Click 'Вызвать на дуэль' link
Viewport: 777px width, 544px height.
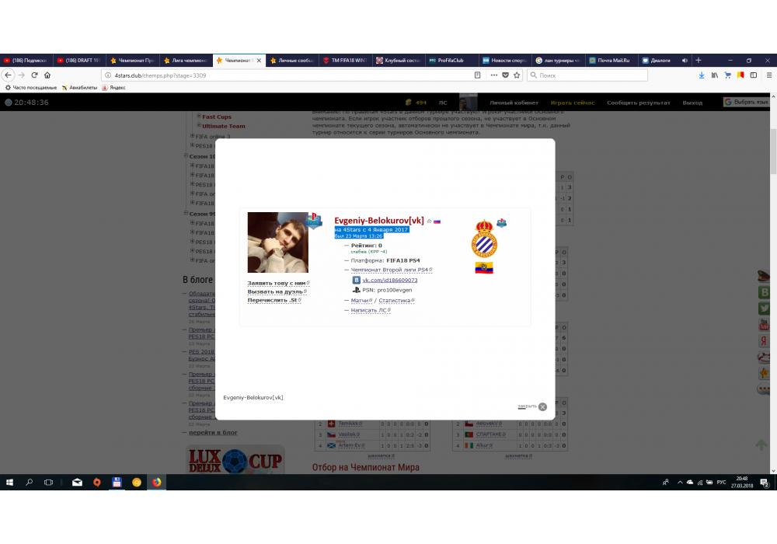(x=277, y=291)
